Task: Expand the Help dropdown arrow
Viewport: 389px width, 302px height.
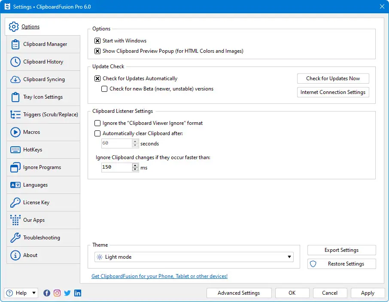Action: click(34, 293)
